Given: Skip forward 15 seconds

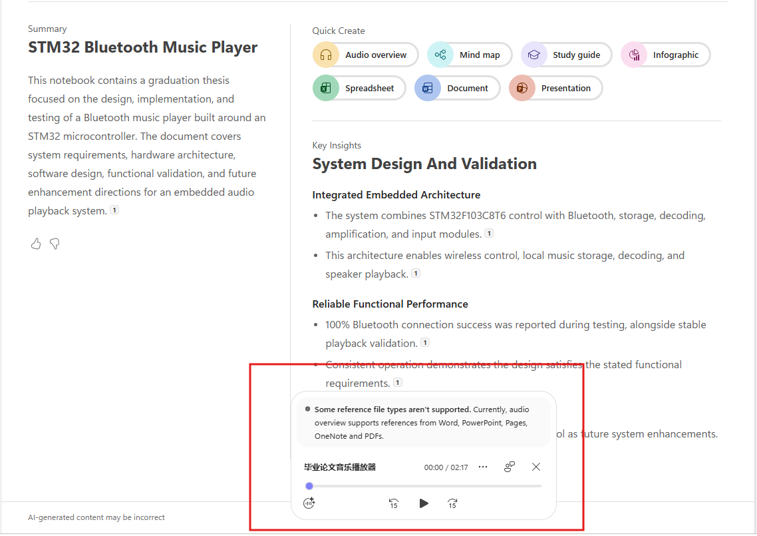Looking at the screenshot, I should pos(452,503).
